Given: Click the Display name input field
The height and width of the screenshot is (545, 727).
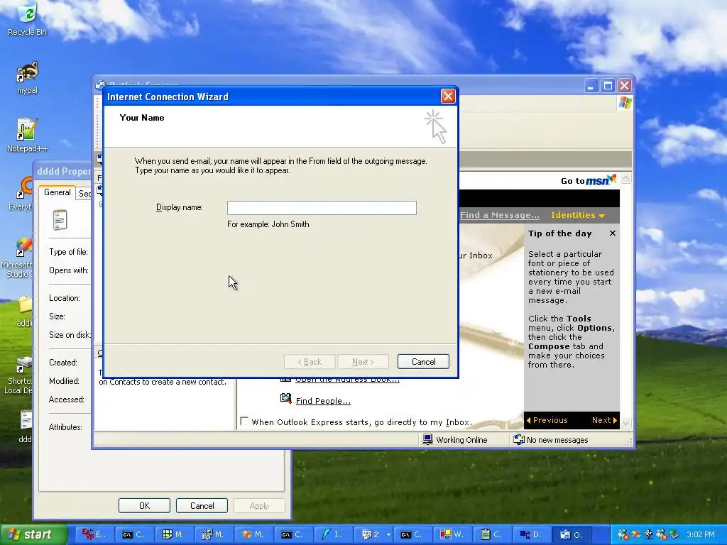Looking at the screenshot, I should point(322,208).
